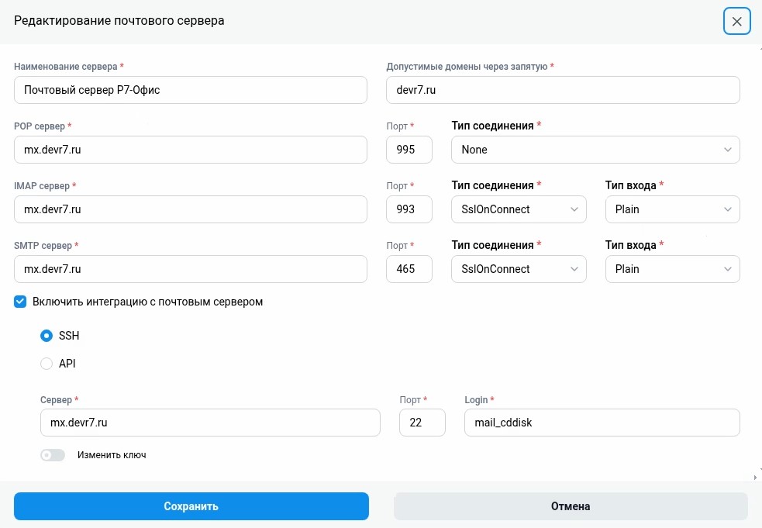Focus the IMAP server address field
The image size is (762, 528).
[191, 209]
